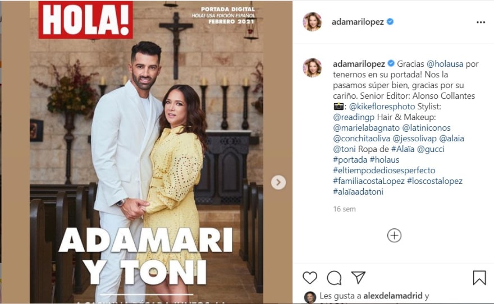Viewport: 494px width, 304px height.
Task: Save the post with the bookmark icon
Action: tap(479, 278)
